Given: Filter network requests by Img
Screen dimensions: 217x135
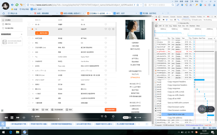Looking at the screenshot, I should click(170, 26).
